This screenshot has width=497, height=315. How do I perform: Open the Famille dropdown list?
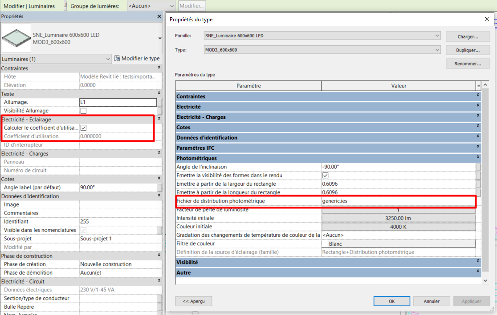click(x=437, y=36)
